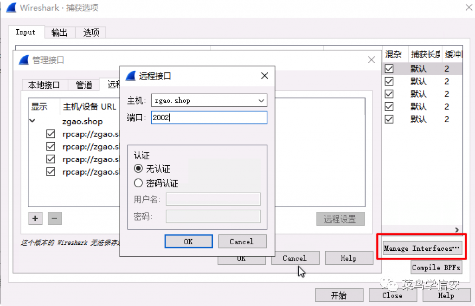Uncheck second rpcap://zgao.shop interface checkbox
The width and height of the screenshot is (475, 306).
click(51, 146)
